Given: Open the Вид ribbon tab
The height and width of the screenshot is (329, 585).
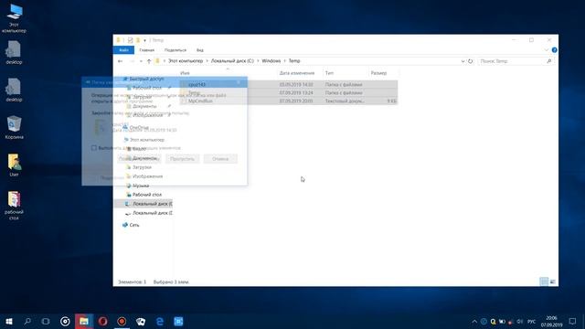Looking at the screenshot, I should (200, 50).
